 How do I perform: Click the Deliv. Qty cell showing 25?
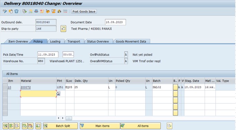click(x=91, y=87)
